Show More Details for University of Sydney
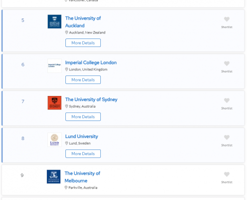247x200 pixels. tap(83, 117)
